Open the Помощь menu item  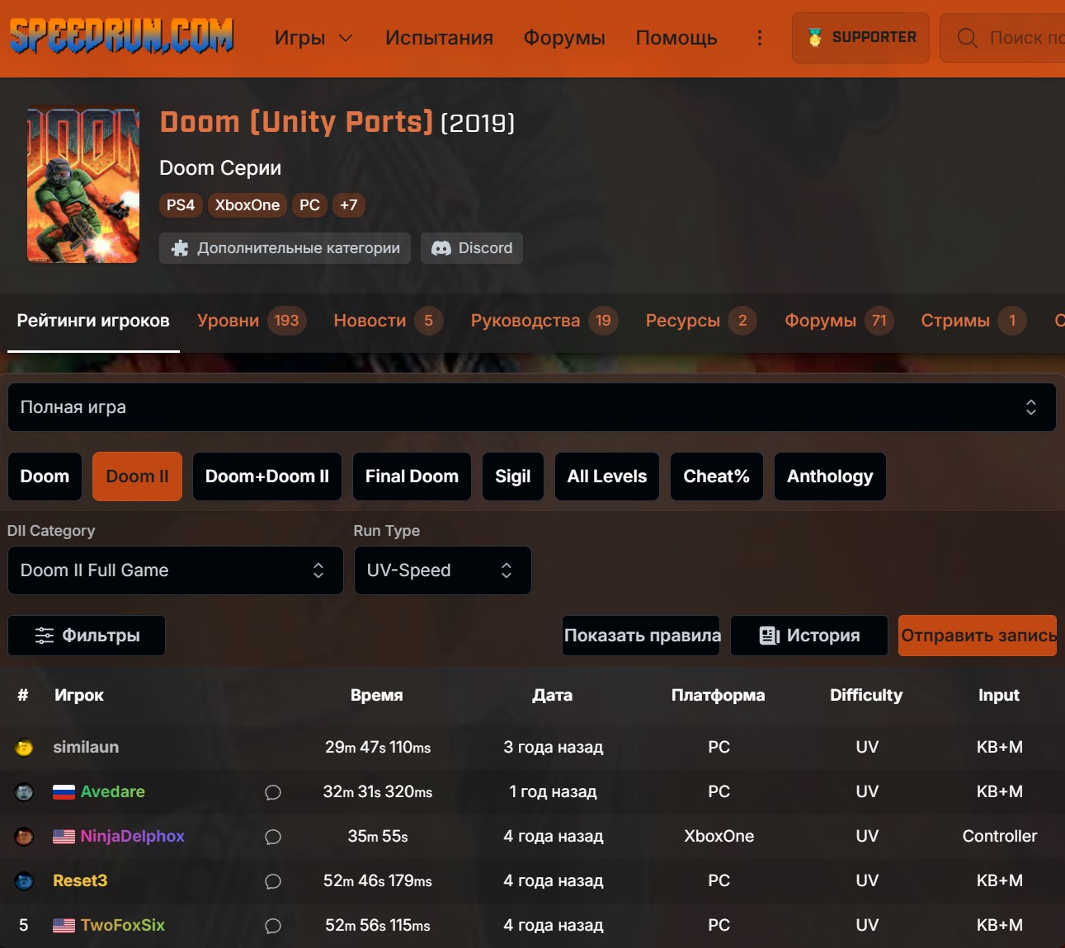[x=676, y=38]
